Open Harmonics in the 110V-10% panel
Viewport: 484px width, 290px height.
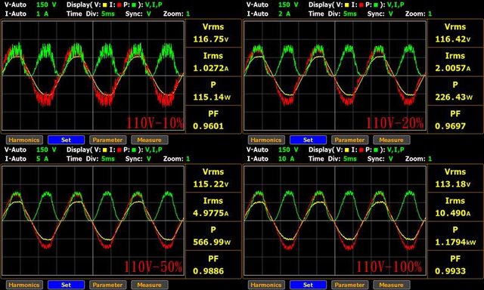[24, 140]
